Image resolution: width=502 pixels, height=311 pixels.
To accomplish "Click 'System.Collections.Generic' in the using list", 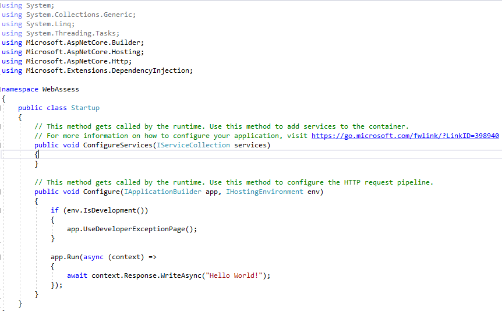I will (79, 15).
